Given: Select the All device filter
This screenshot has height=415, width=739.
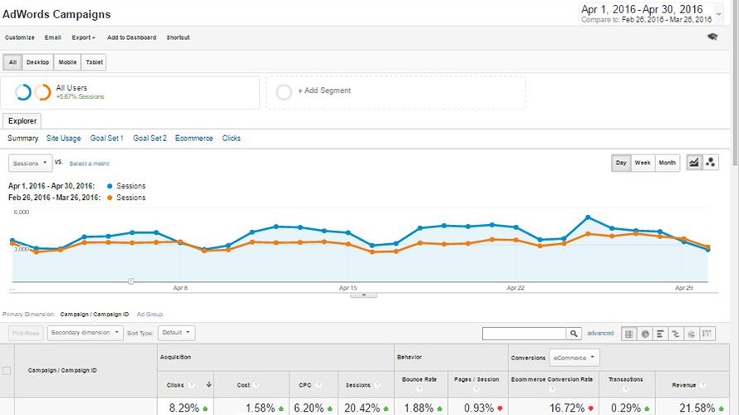Looking at the screenshot, I should (x=12, y=62).
